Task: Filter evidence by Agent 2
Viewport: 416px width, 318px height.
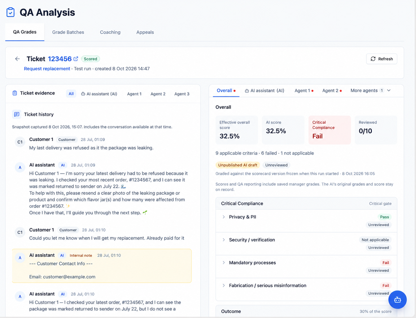Action: (158, 94)
